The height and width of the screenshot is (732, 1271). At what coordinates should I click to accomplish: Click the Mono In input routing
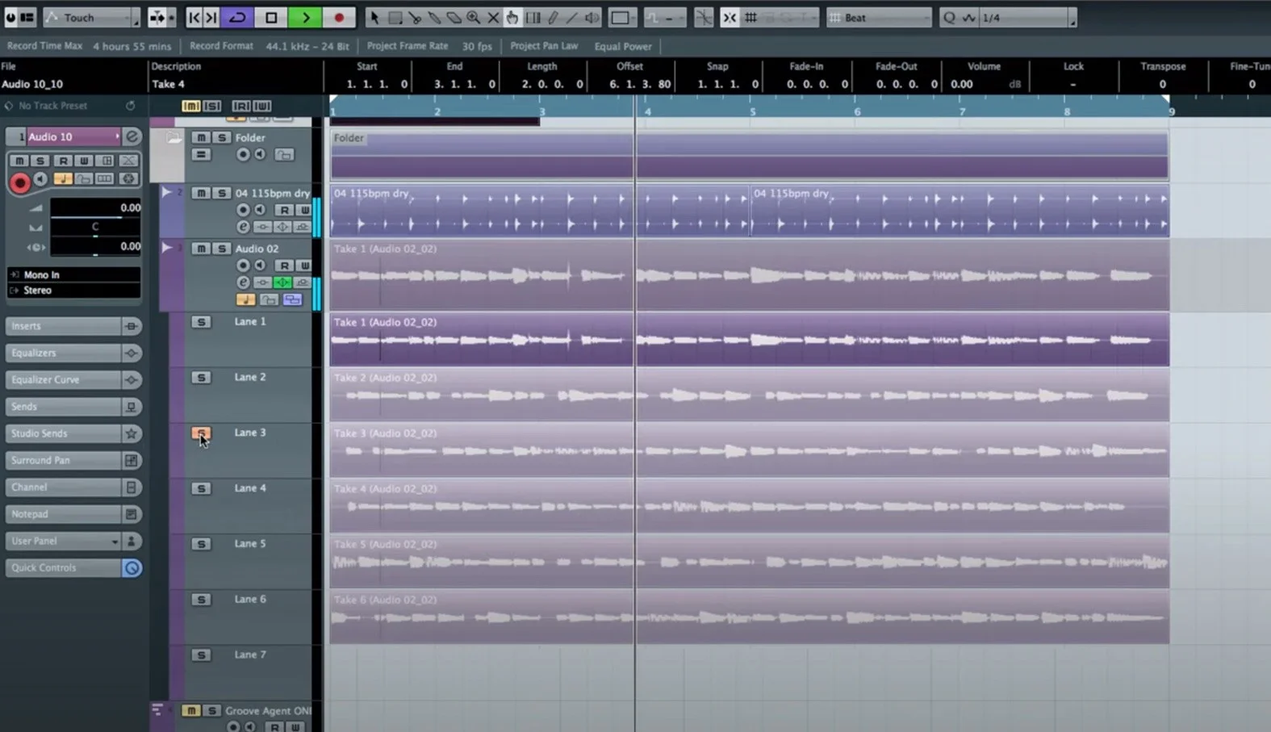[73, 274]
